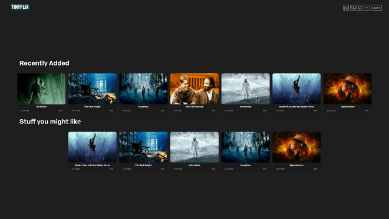Open The Matrix thumbnail in Recently Added

tap(41, 89)
